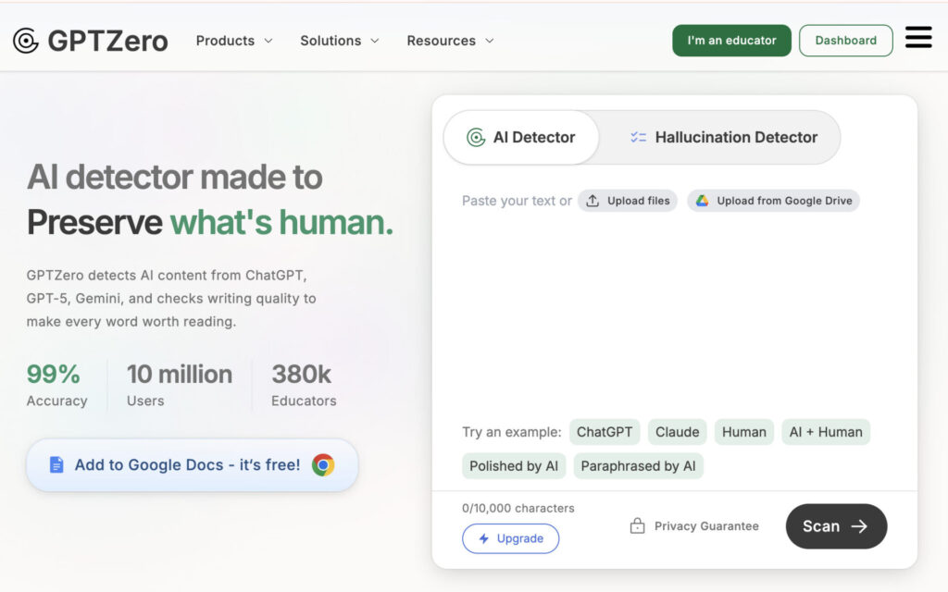
Task: Click the Google Docs document icon
Action: click(x=56, y=465)
